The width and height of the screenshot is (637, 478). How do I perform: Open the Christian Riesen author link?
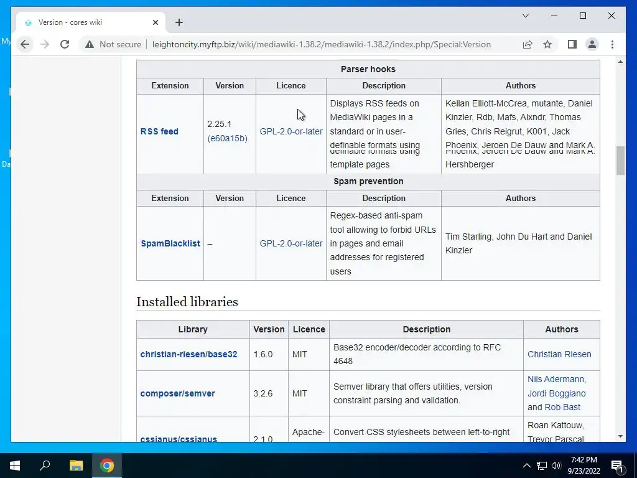point(559,354)
